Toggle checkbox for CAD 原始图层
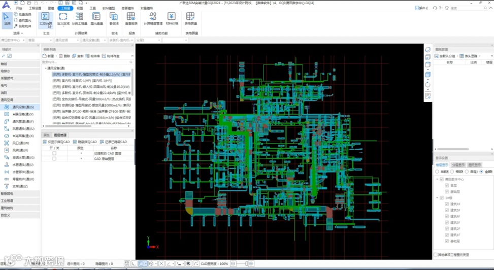This screenshot has width=494, height=270. [54, 159]
